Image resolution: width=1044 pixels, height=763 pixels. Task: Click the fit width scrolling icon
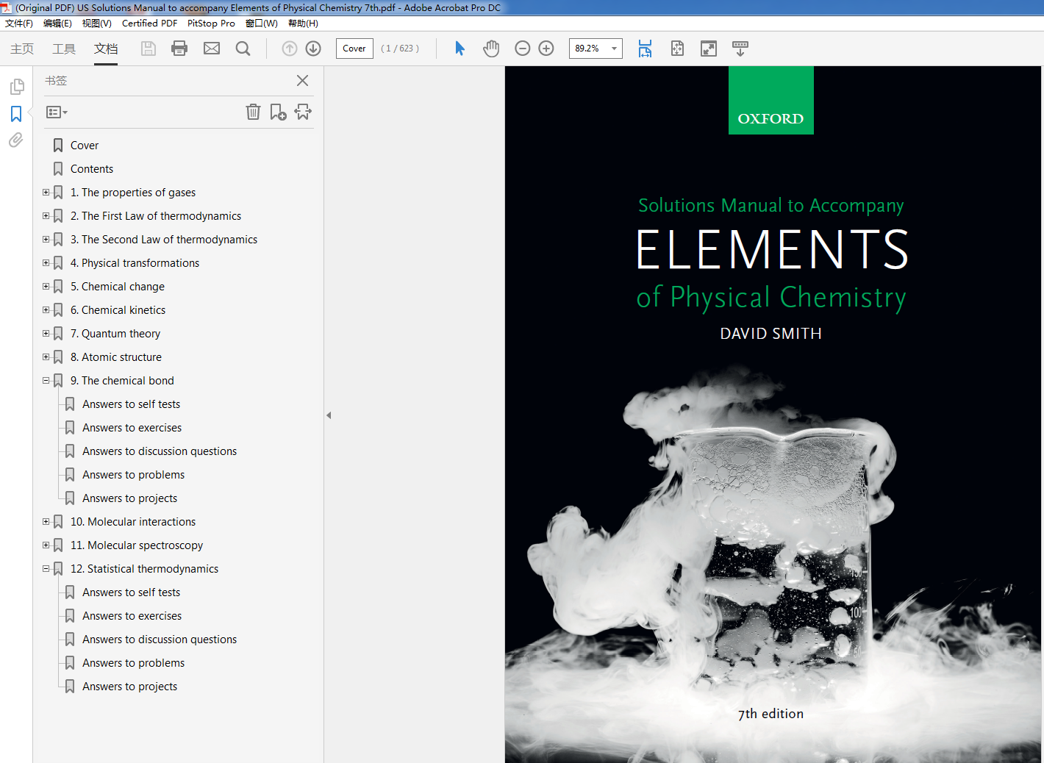(645, 49)
